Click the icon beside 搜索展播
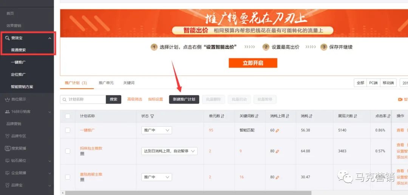408x195 pixels. point(7,149)
